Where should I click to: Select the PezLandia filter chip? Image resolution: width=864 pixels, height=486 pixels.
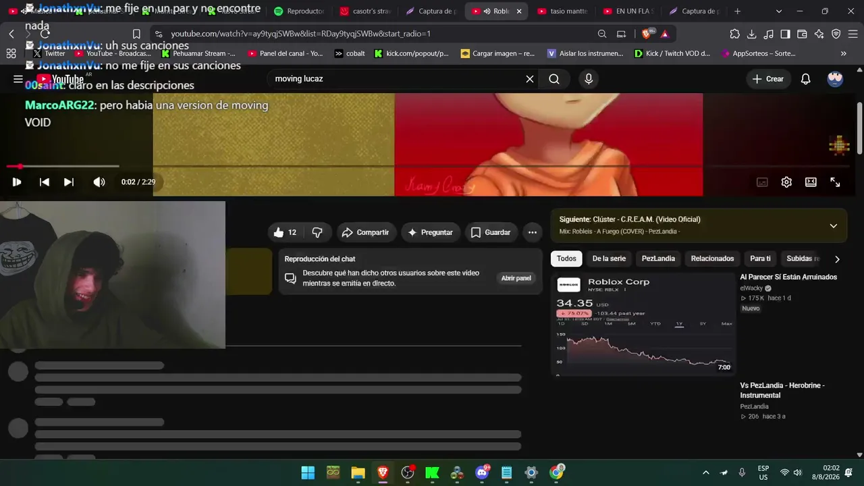point(658,259)
